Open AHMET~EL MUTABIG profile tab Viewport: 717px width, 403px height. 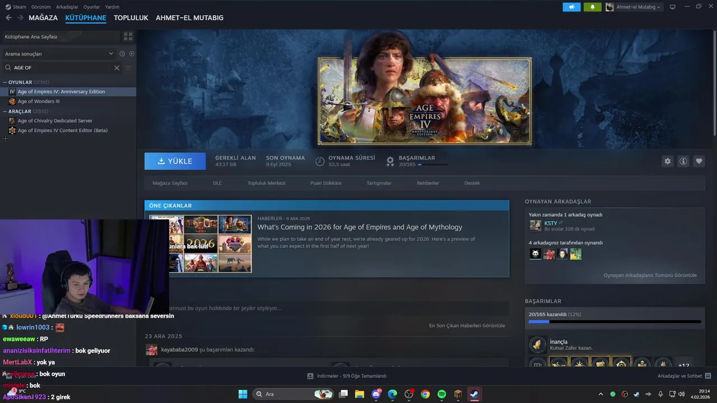189,18
